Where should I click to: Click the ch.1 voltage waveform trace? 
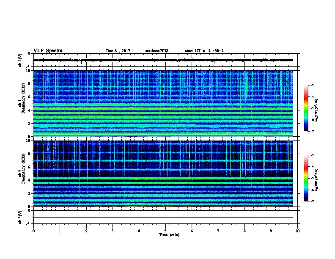coord(163,60)
